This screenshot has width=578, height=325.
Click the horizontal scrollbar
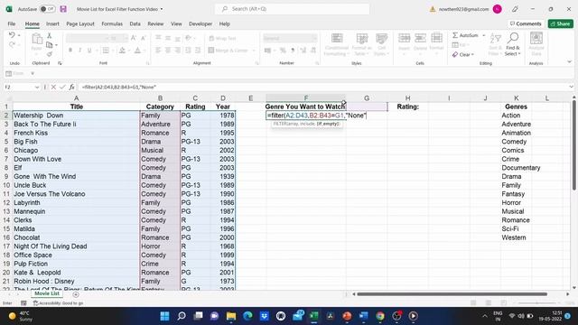452,294
